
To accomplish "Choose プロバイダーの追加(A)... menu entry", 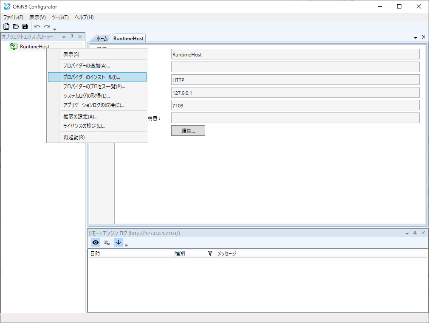I will click(97, 66).
